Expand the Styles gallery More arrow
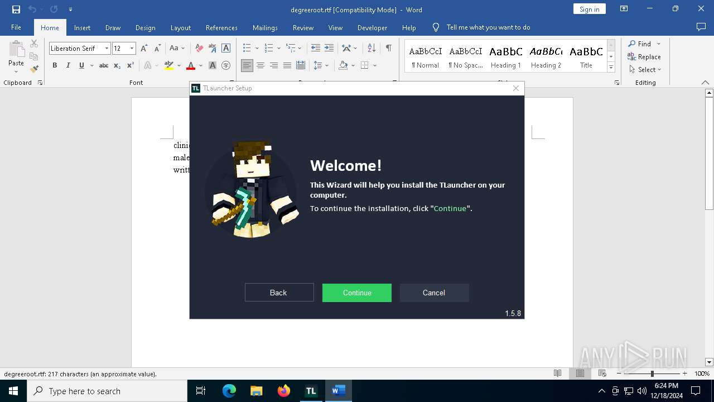 pos(611,68)
